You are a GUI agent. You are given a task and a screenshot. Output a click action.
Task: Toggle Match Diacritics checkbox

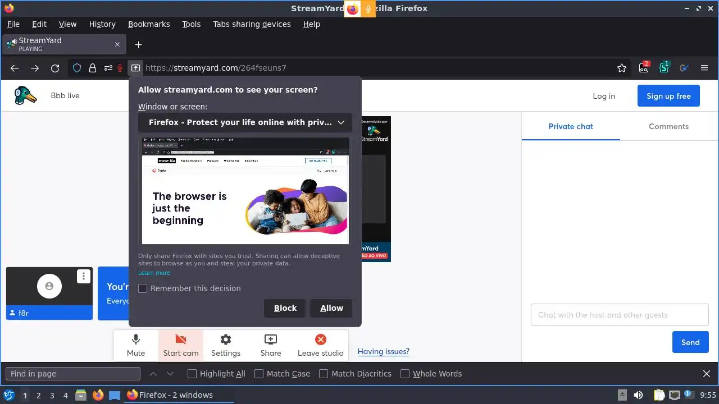coord(324,374)
